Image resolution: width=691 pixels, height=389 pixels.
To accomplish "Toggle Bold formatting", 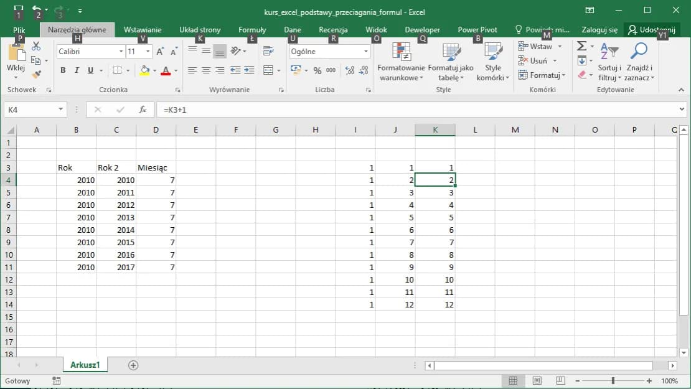I will coord(63,70).
